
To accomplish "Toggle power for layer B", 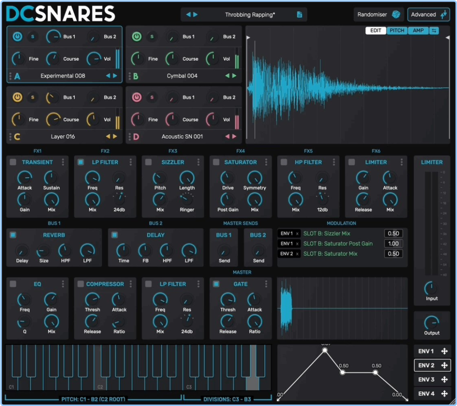I will click(x=137, y=37).
